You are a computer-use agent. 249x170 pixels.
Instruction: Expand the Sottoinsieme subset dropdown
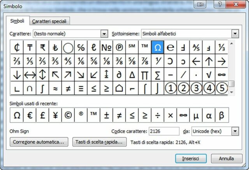click(x=235, y=34)
